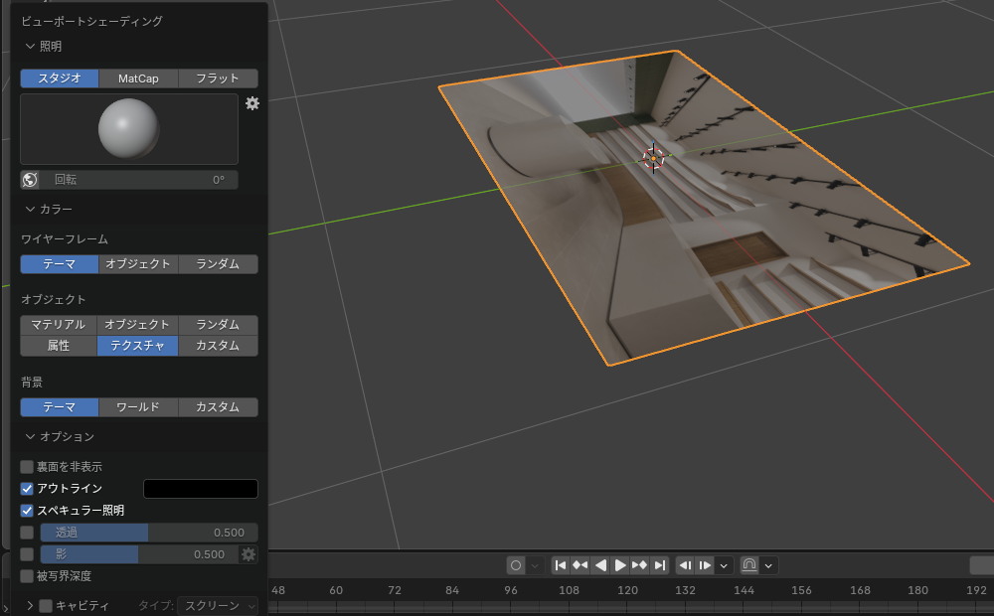Enable the 影 shadow checkbox
Image resolution: width=994 pixels, height=616 pixels.
tap(27, 554)
